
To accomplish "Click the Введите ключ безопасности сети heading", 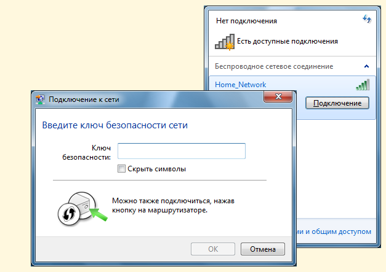I will click(115, 125).
